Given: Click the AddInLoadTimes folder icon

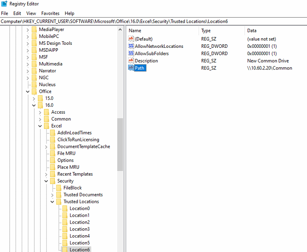Looking at the screenshot, I should (x=53, y=133).
